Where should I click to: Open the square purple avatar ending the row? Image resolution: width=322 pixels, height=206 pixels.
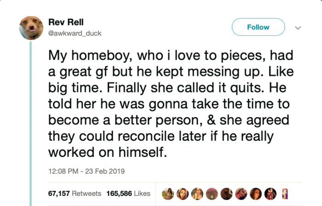click(x=285, y=193)
